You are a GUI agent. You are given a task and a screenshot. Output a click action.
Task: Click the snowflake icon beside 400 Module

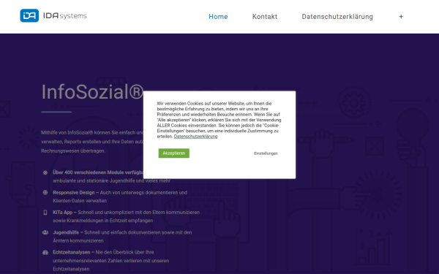click(45, 172)
